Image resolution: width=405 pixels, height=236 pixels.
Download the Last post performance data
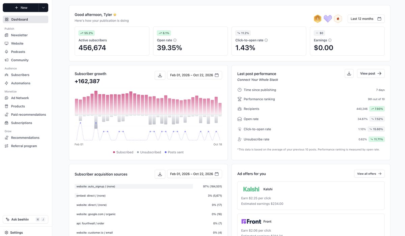tap(349, 73)
